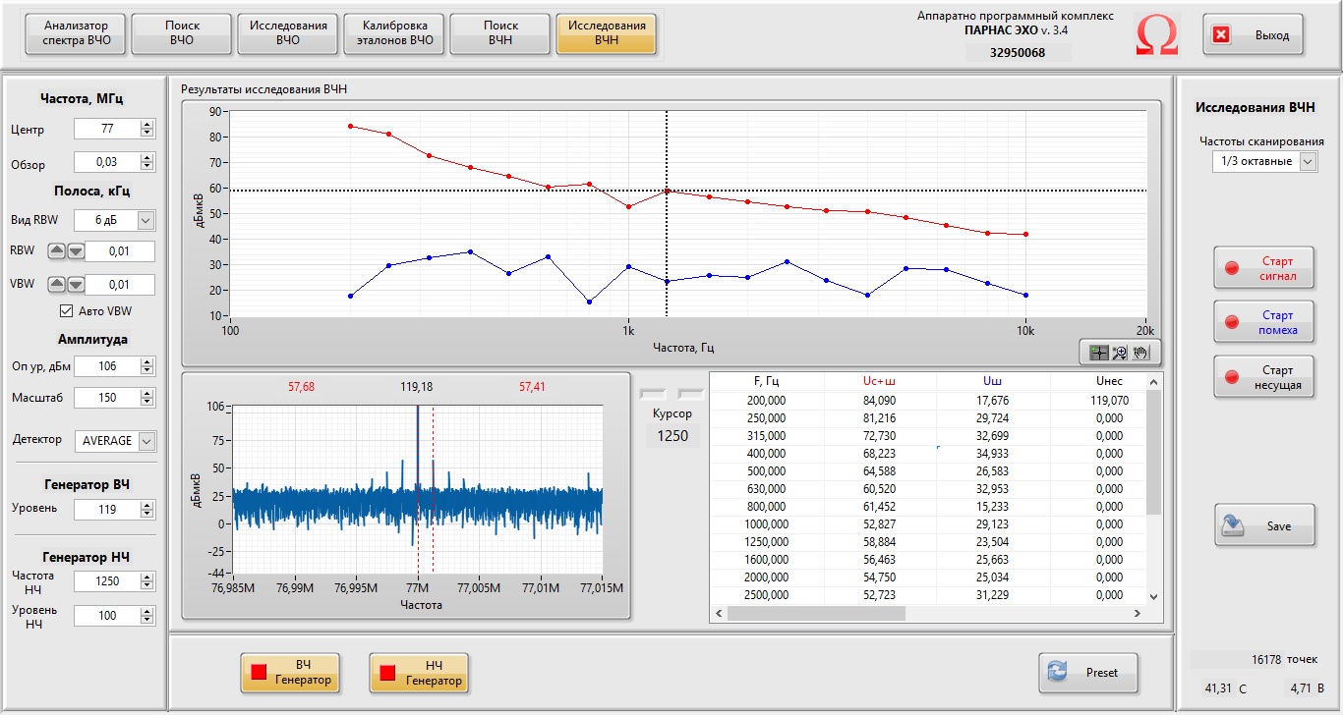This screenshot has height=715, width=1343.
Task: Increase the Центр frequency with its stepper
Action: click(x=147, y=125)
